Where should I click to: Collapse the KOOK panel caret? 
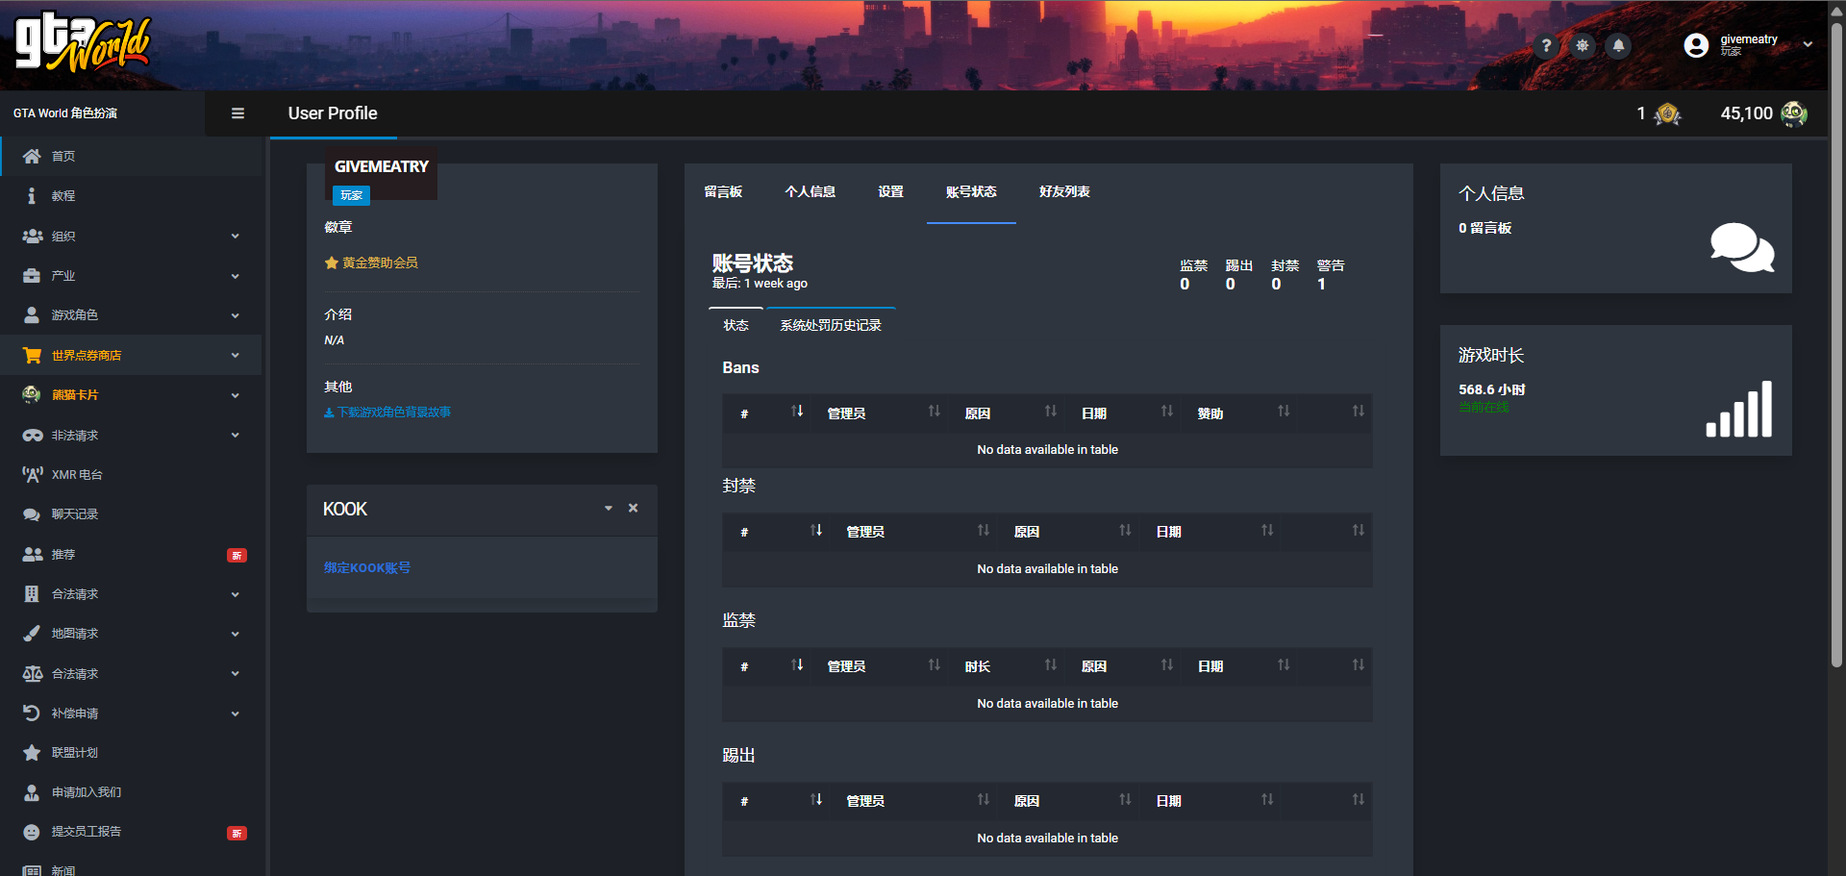pos(609,508)
